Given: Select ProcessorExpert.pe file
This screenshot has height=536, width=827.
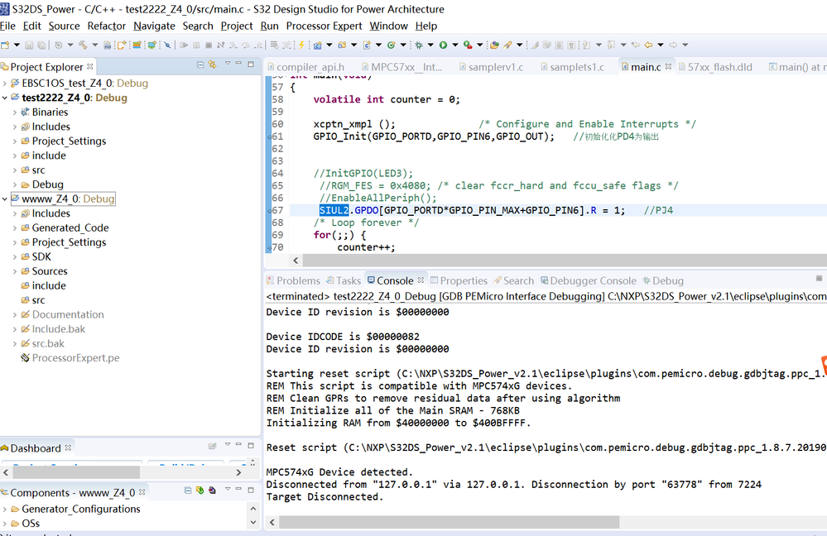Looking at the screenshot, I should [70, 358].
